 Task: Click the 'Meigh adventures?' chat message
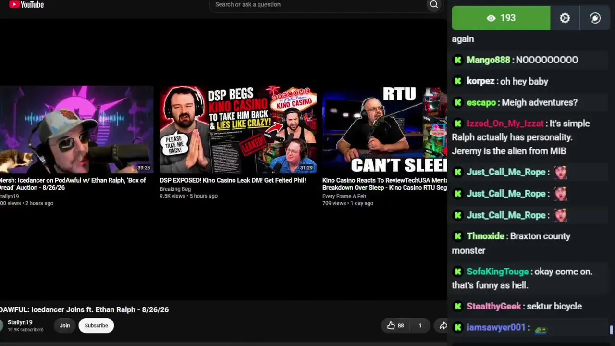pos(539,102)
